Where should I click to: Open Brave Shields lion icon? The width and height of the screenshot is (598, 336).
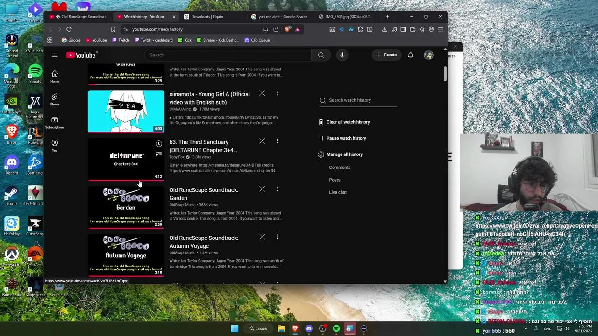tap(288, 29)
